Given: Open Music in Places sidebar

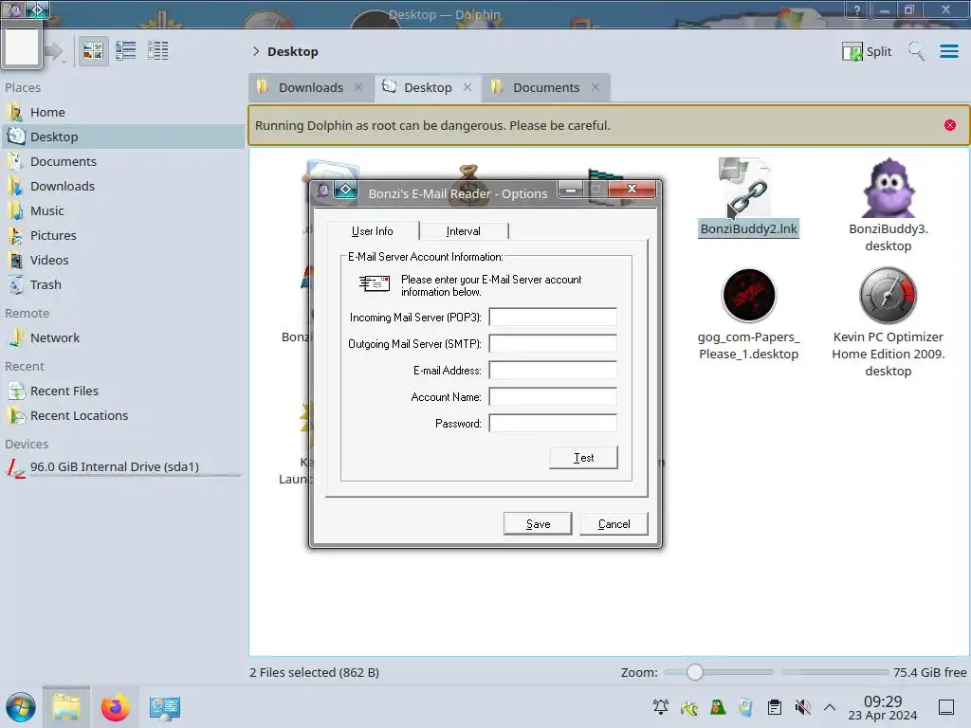Looking at the screenshot, I should pyautogui.click(x=124, y=211).
